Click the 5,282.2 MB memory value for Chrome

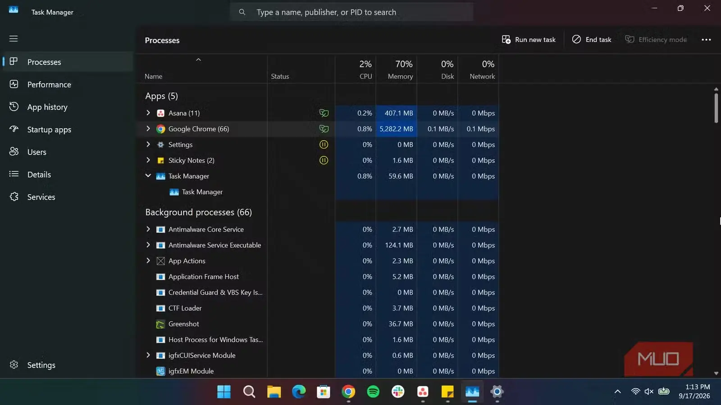click(396, 129)
